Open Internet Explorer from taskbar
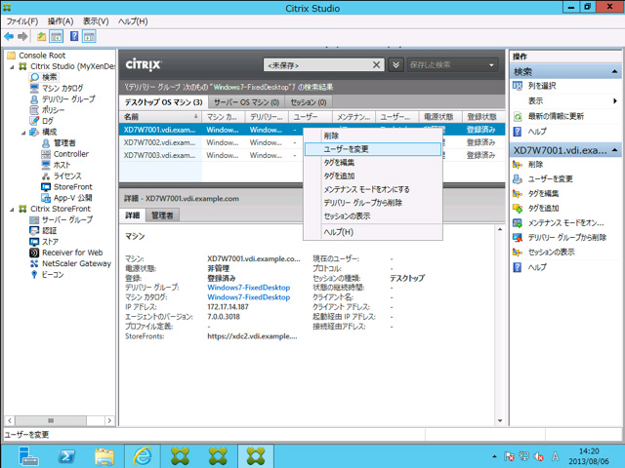 (x=143, y=456)
